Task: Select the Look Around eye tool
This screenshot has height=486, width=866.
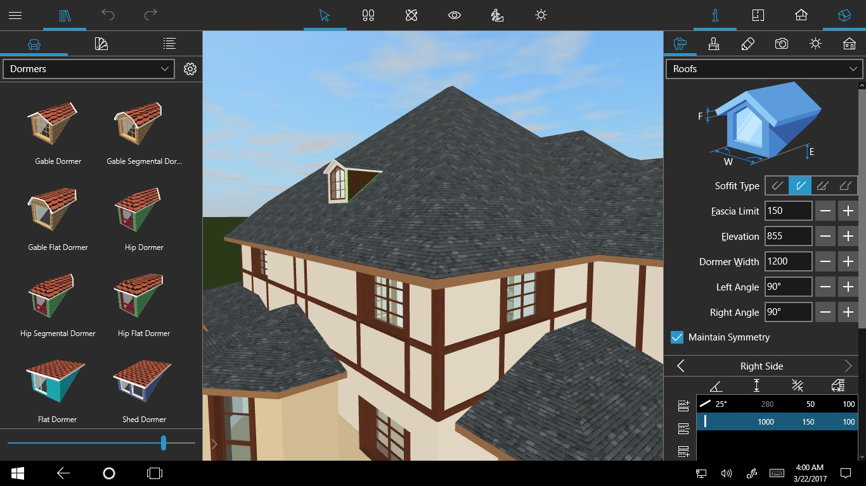Action: pos(455,15)
